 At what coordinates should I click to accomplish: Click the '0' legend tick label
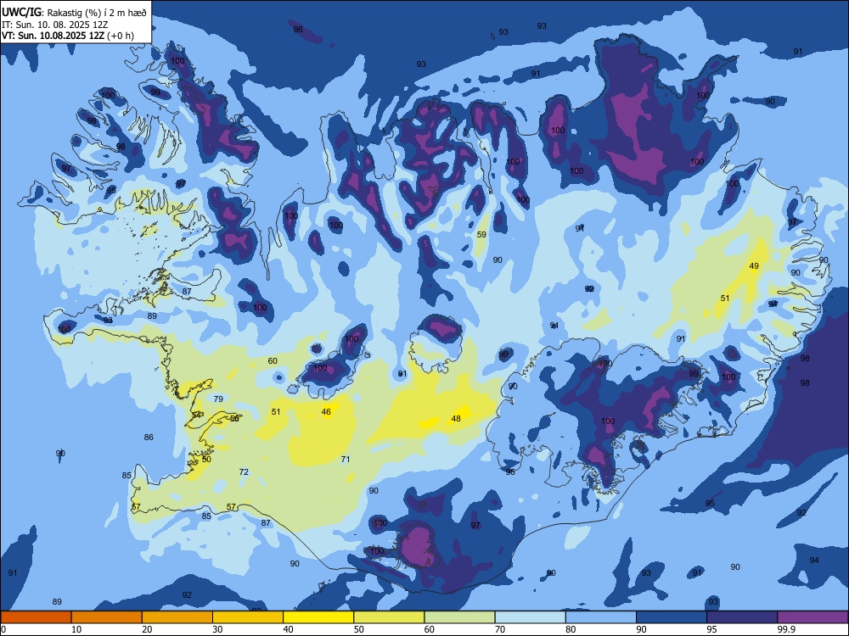(3, 629)
